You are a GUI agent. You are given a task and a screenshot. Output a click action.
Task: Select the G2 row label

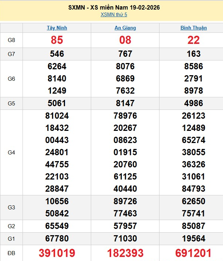coord(11,226)
